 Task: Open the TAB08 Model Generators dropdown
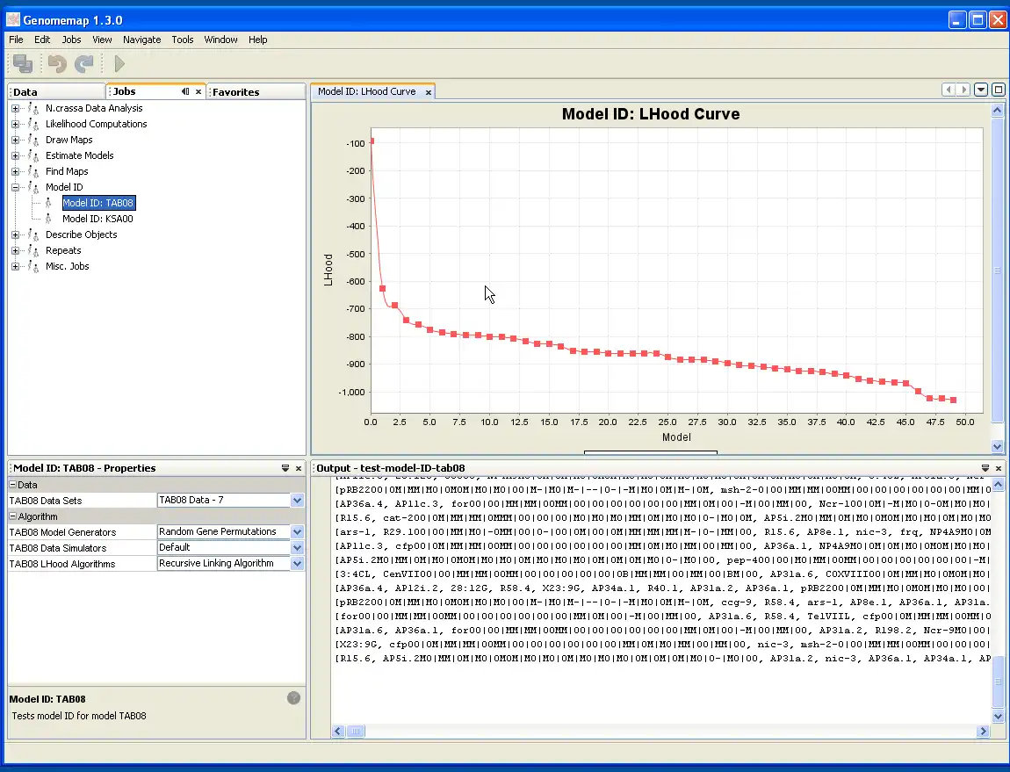pyautogui.click(x=297, y=532)
